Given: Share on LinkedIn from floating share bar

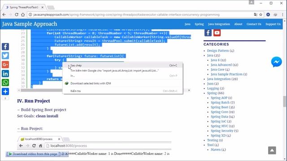Looking at the screenshot, I should (x=5, y=73).
